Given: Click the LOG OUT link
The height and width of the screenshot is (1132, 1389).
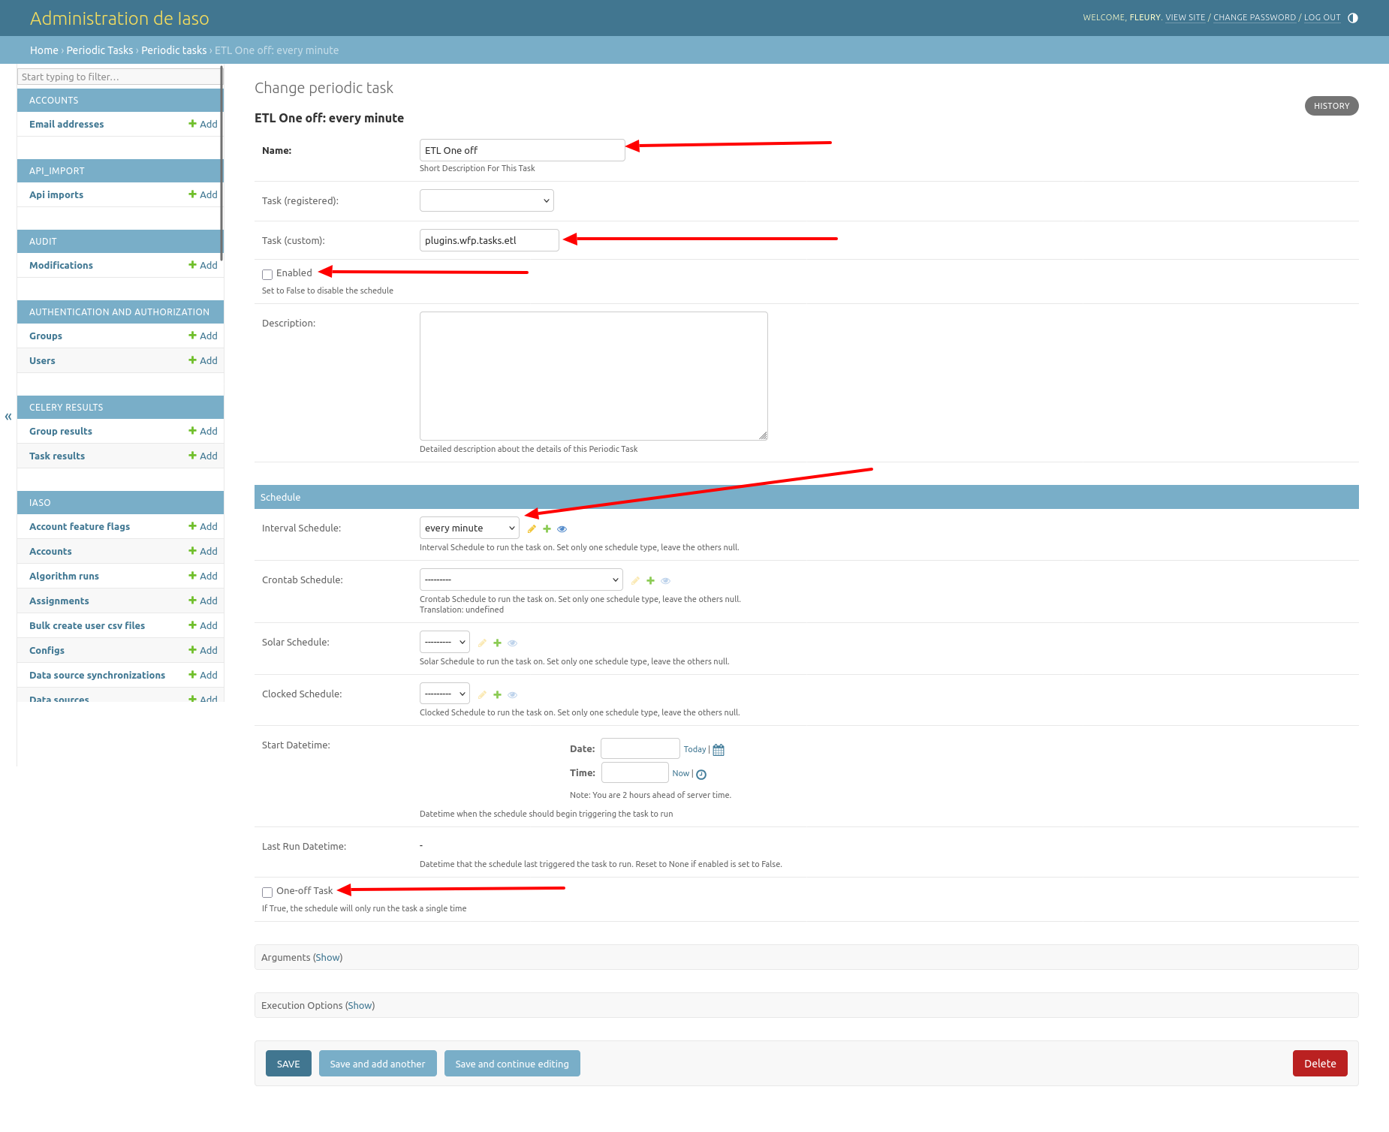Looking at the screenshot, I should pos(1322,17).
